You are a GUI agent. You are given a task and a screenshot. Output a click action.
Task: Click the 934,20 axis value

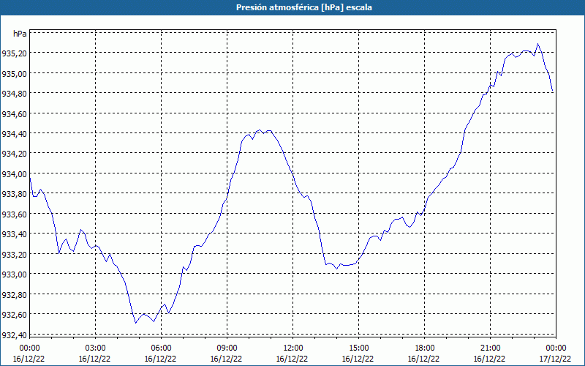[x=14, y=154]
